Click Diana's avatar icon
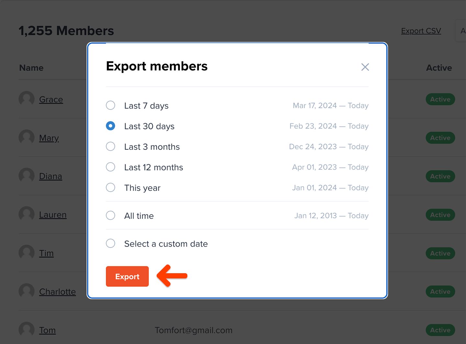Image resolution: width=466 pixels, height=344 pixels. tap(26, 176)
